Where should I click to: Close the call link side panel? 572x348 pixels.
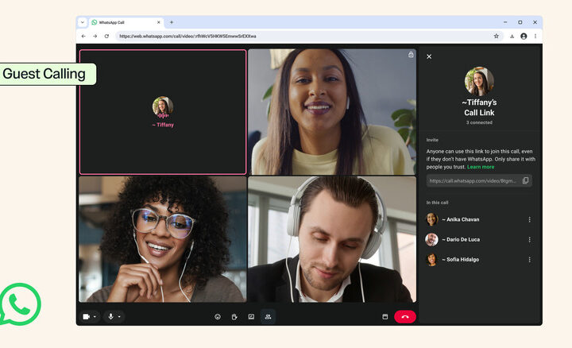pos(429,56)
